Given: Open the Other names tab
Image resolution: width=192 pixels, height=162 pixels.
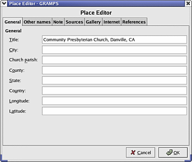Looking at the screenshot, I should [x=37, y=22].
